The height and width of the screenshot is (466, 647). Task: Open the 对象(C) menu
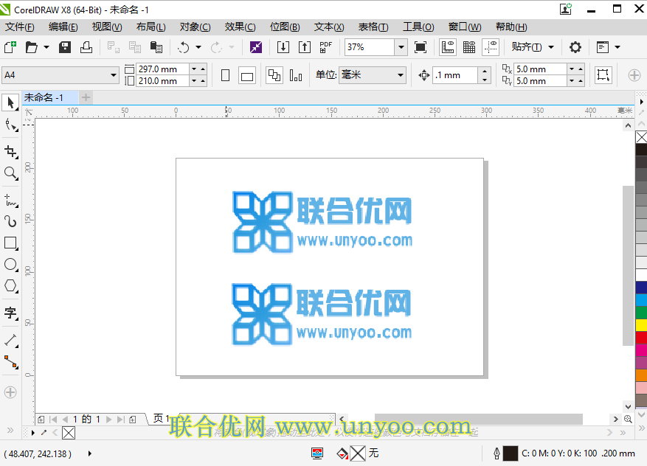click(195, 27)
